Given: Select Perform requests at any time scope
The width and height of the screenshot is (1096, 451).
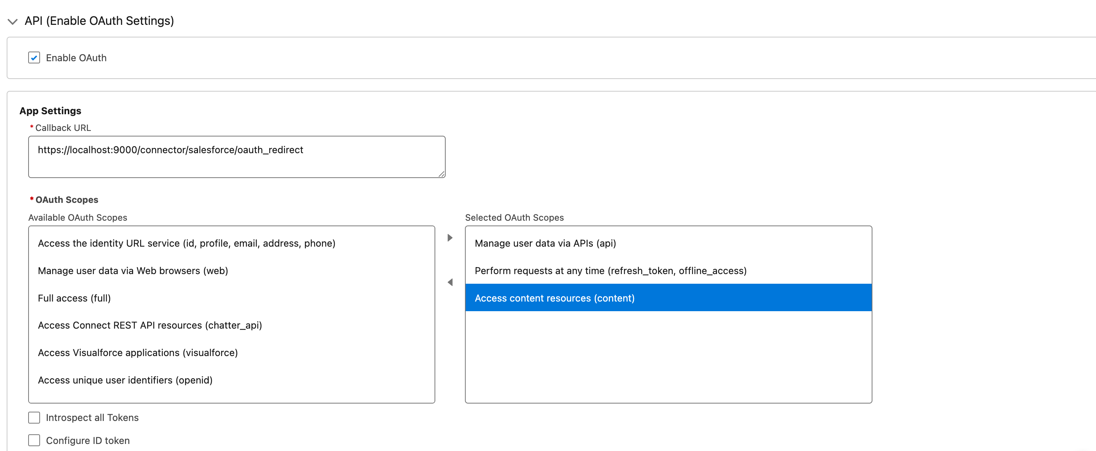Looking at the screenshot, I should click(x=610, y=271).
